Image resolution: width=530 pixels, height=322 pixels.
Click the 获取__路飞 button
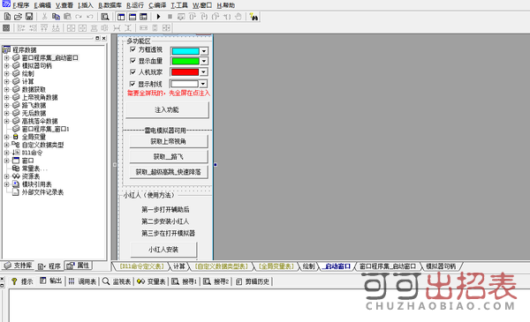point(169,157)
